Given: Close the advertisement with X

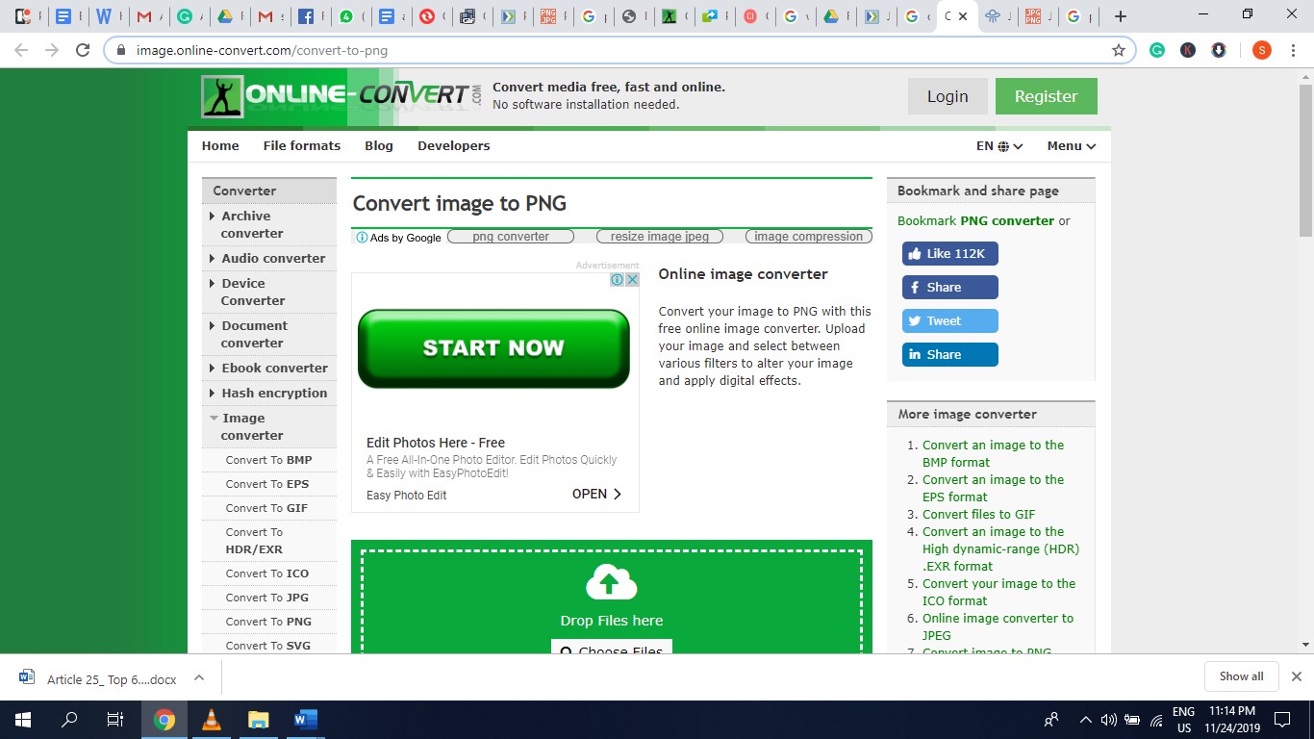Looking at the screenshot, I should pos(632,280).
